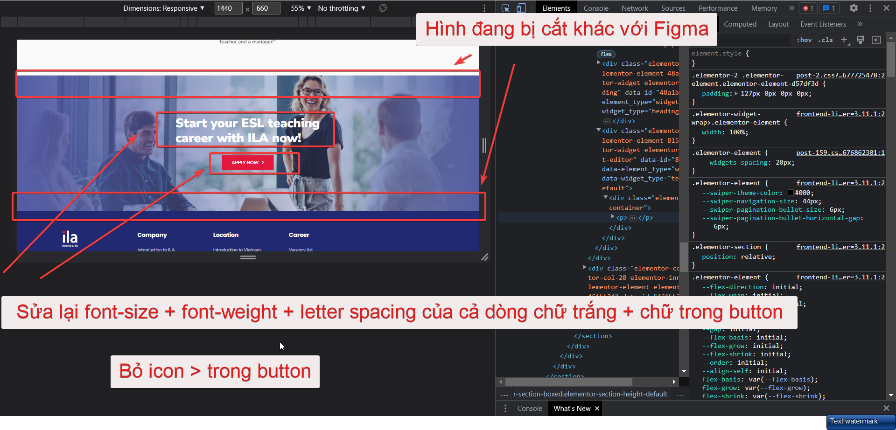Close the bottom console drawer
The image size is (896, 430).
[x=886, y=408]
